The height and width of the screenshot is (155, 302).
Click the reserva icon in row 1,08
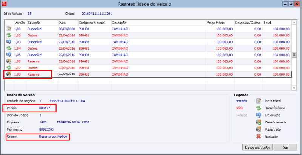click(9, 74)
